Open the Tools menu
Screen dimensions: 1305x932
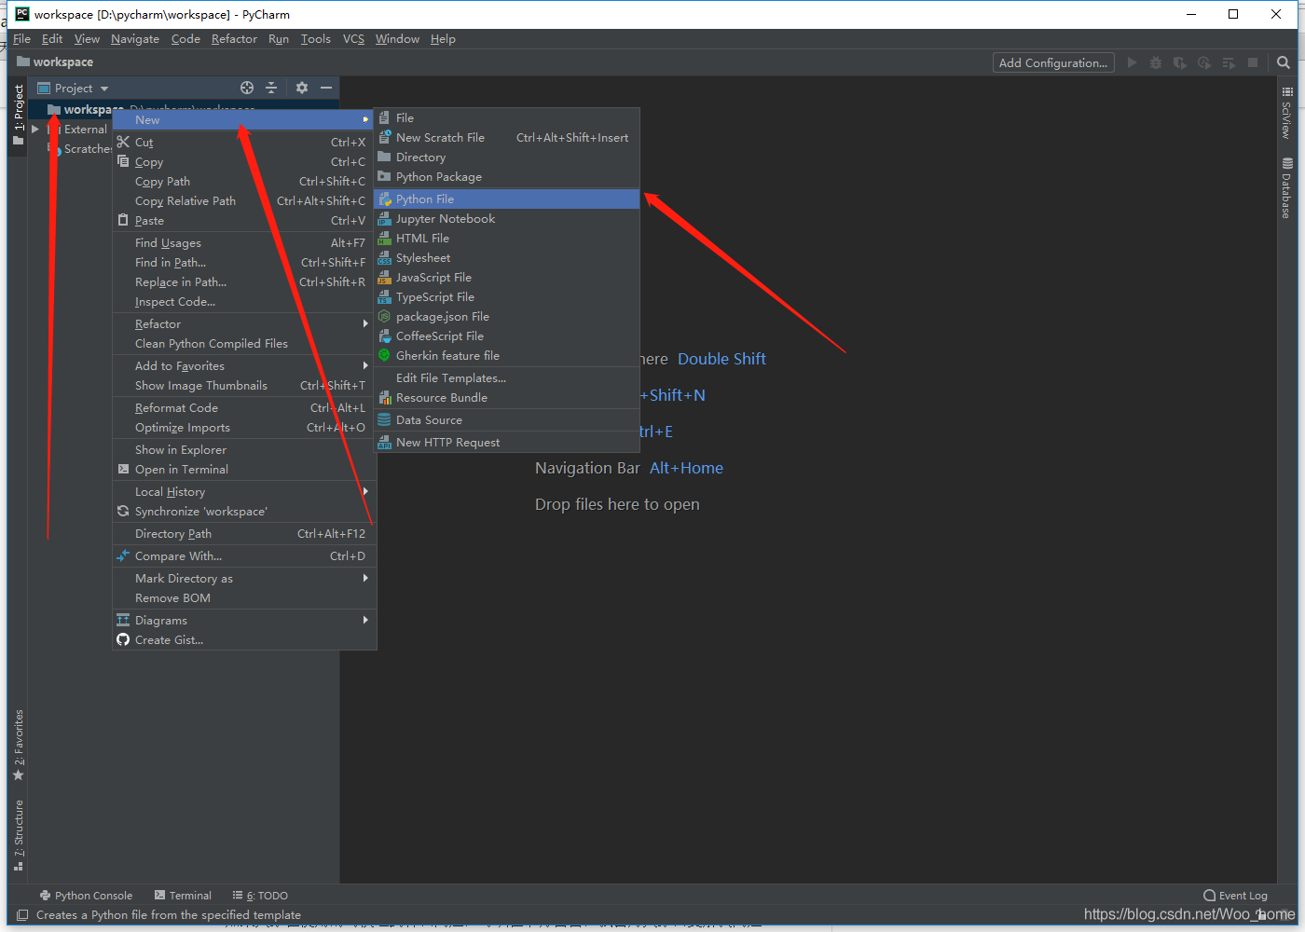coord(316,39)
